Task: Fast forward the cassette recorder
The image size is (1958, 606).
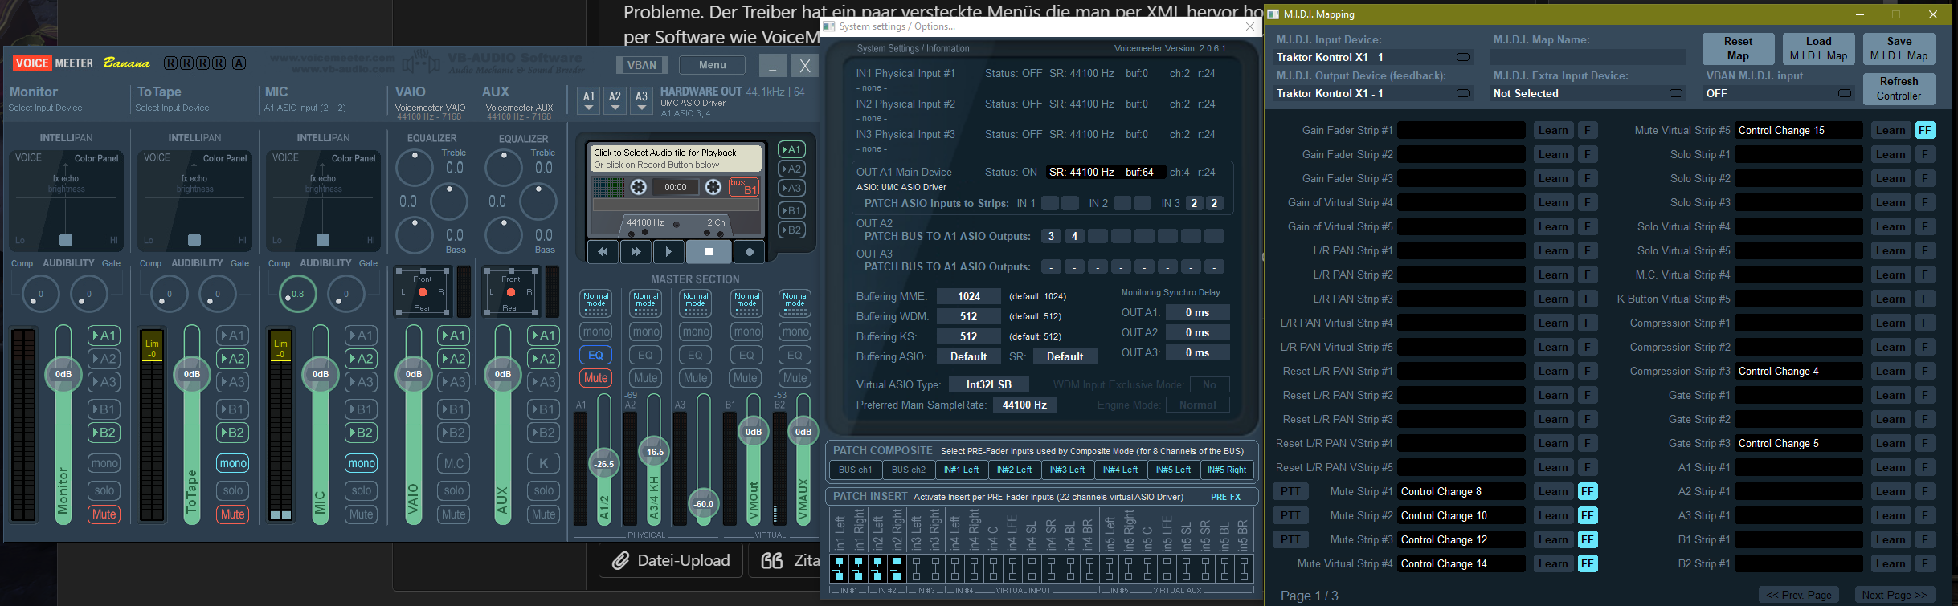Action: coord(636,251)
